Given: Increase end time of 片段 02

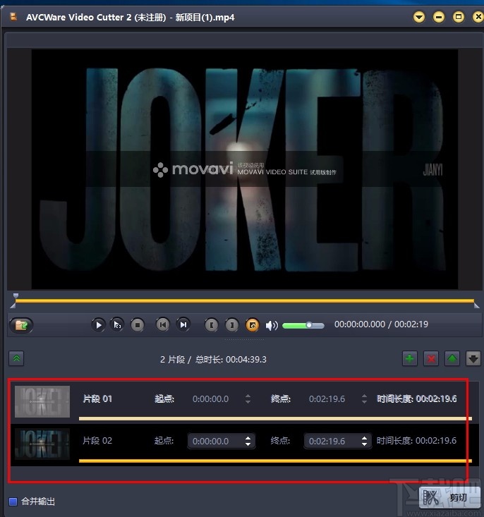Looking at the screenshot, I should coord(364,438).
